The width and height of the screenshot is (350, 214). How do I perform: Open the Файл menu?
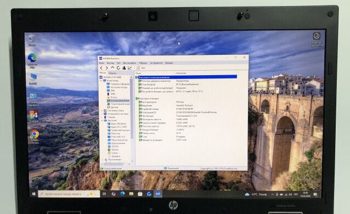[101, 63]
